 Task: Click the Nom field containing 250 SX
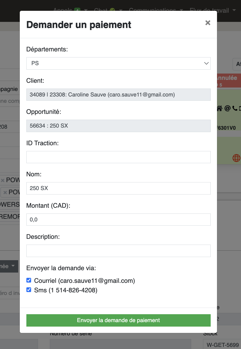[118, 188]
